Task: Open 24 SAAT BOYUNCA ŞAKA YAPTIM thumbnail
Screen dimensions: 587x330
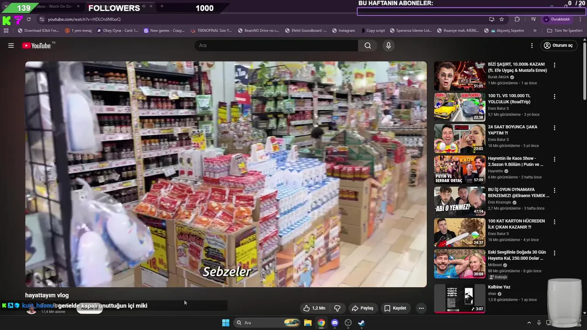Action: point(460,138)
